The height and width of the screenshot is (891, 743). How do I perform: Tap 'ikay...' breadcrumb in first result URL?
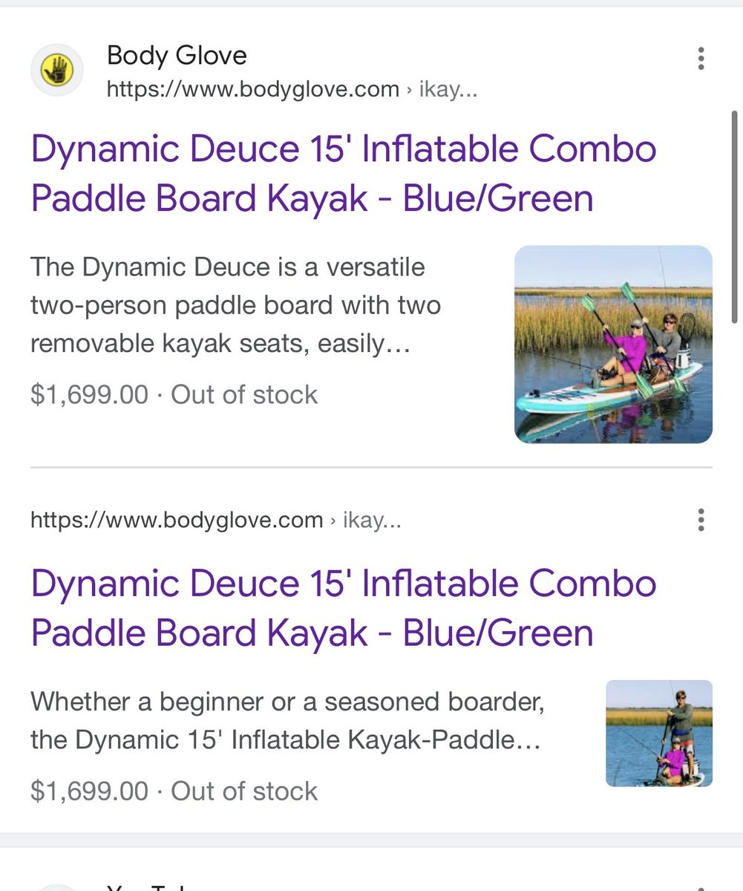pos(448,90)
